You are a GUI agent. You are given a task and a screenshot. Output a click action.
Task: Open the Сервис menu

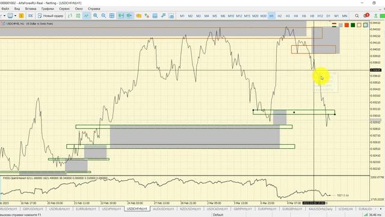(x=64, y=8)
